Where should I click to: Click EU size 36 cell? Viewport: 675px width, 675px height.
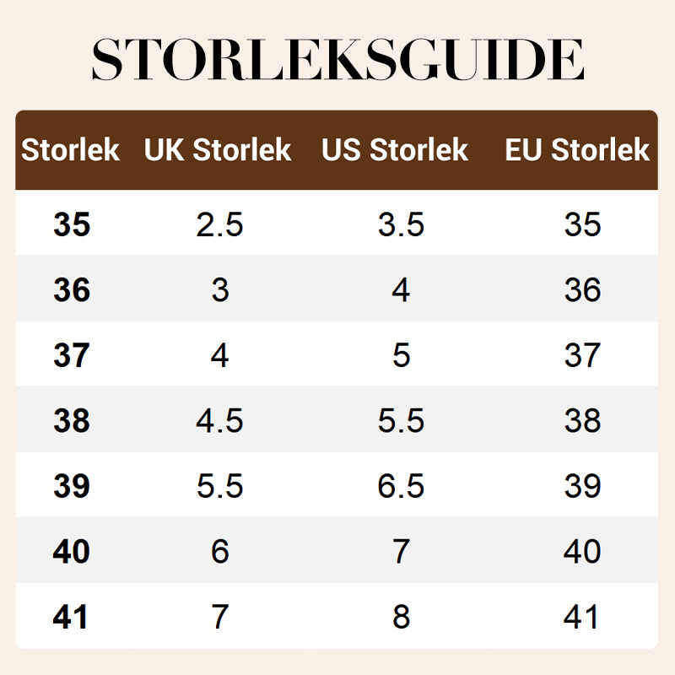pos(582,290)
